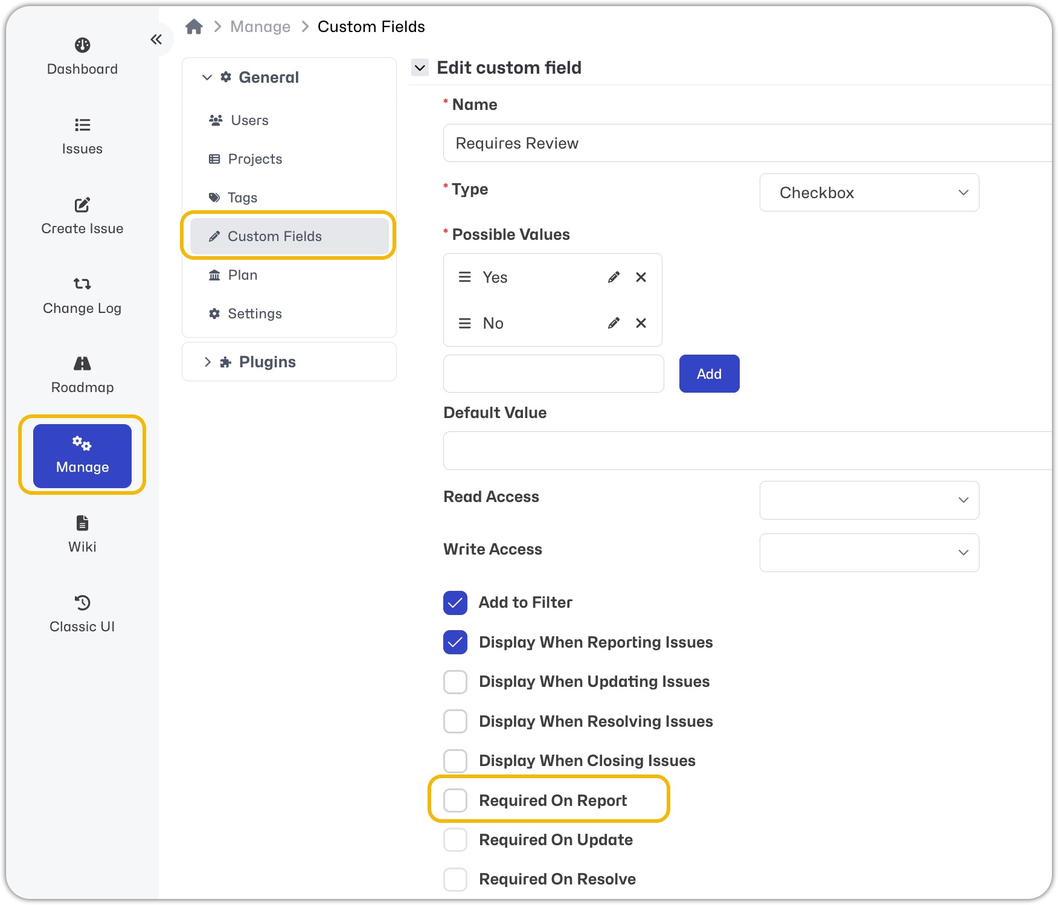Viewport: 1058px width, 905px height.
Task: Grab the No row reorder handle
Action: pos(464,323)
